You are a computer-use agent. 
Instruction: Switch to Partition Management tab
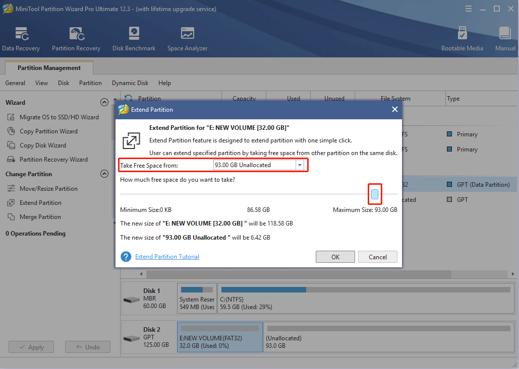[x=49, y=68]
